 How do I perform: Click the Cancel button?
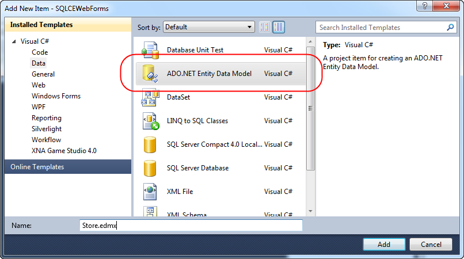coord(431,245)
